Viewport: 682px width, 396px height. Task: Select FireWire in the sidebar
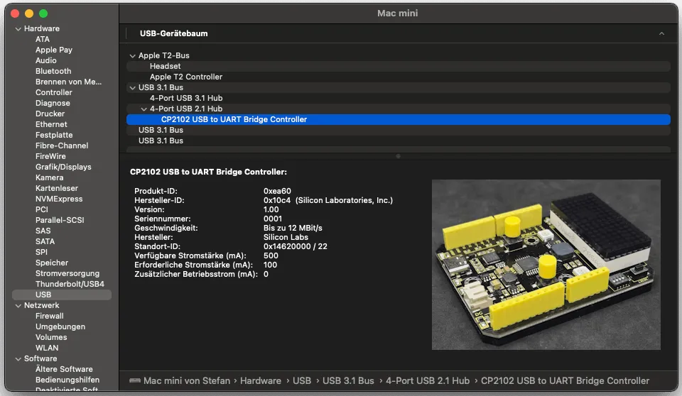pos(50,157)
